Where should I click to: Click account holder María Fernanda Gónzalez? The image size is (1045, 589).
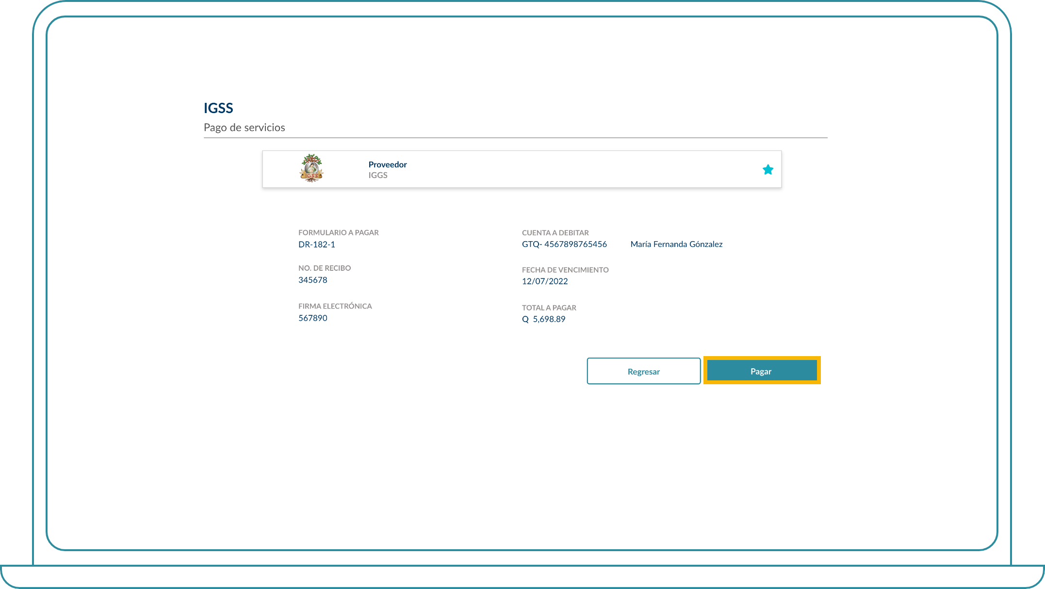point(676,244)
